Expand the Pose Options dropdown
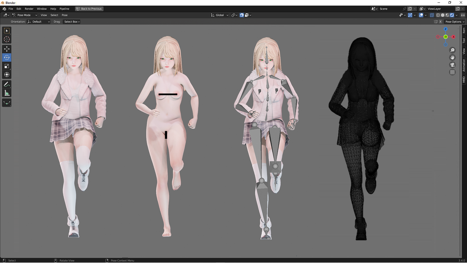 pyautogui.click(x=455, y=22)
